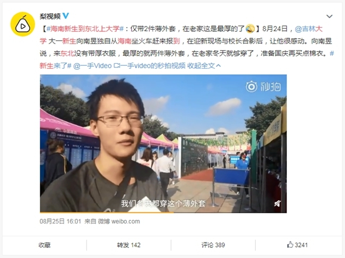Open the 梨视频 pear avatar profile
This screenshot has width=345, height=258.
tap(23, 24)
